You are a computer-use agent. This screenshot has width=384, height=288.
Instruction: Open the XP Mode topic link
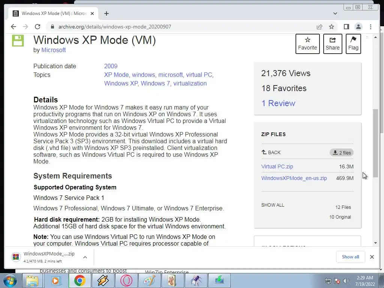(116, 75)
